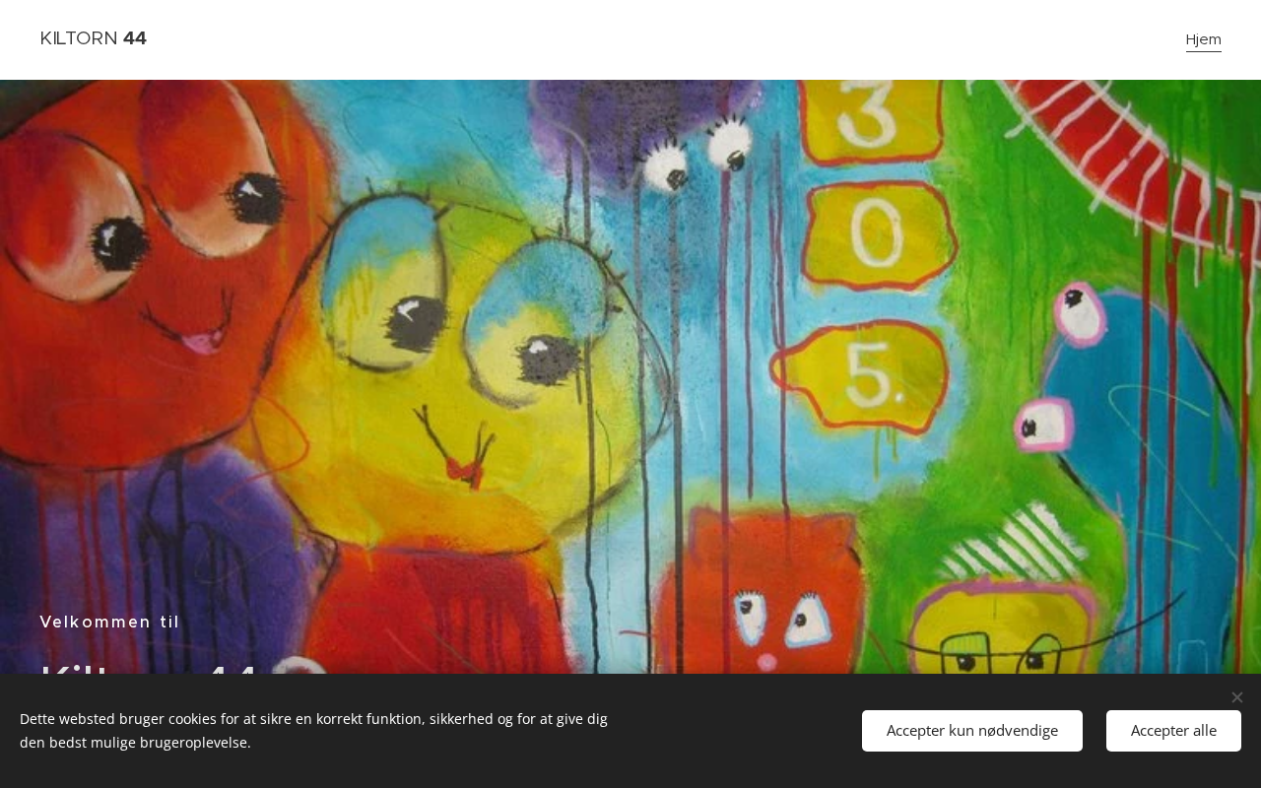The image size is (1261, 788).
Task: Click the KILTORN 44 site logo
Action: click(x=94, y=38)
